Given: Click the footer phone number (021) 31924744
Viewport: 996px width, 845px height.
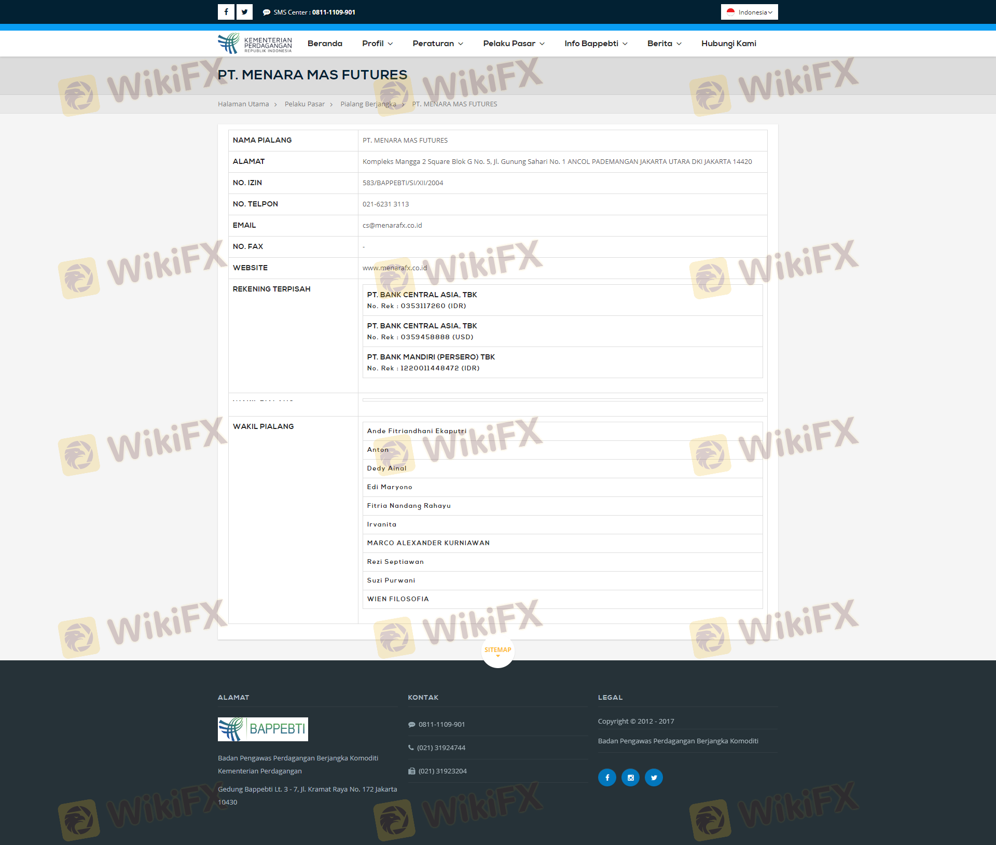Looking at the screenshot, I should coord(441,747).
